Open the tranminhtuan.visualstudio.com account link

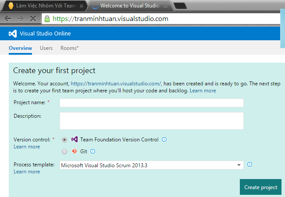116,84
